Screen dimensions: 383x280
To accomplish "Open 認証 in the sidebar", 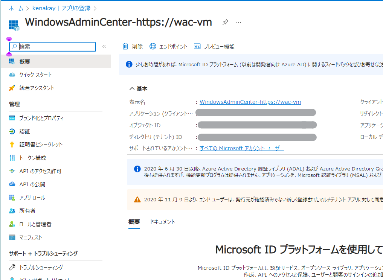I will click(24, 131).
